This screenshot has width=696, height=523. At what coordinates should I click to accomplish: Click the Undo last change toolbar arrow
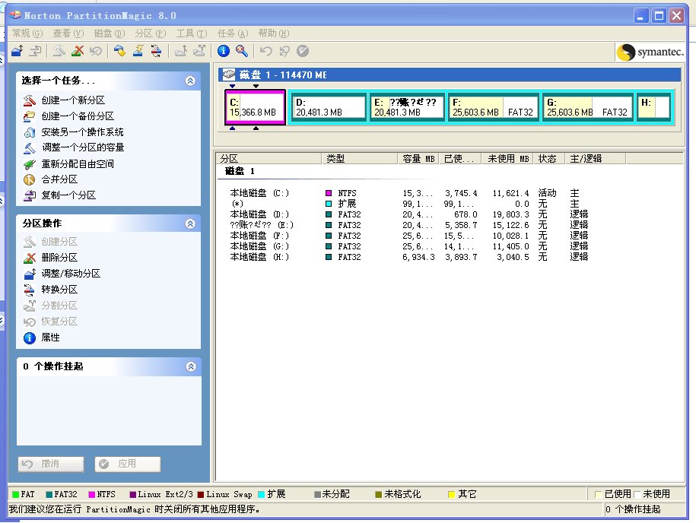pos(266,51)
